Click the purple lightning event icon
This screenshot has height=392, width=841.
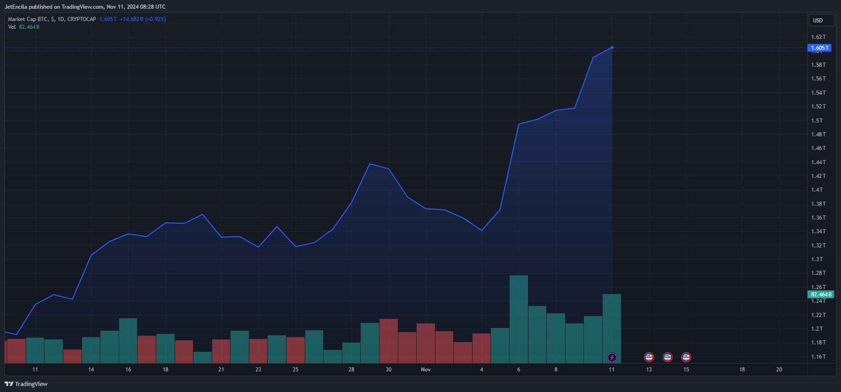(x=612, y=357)
